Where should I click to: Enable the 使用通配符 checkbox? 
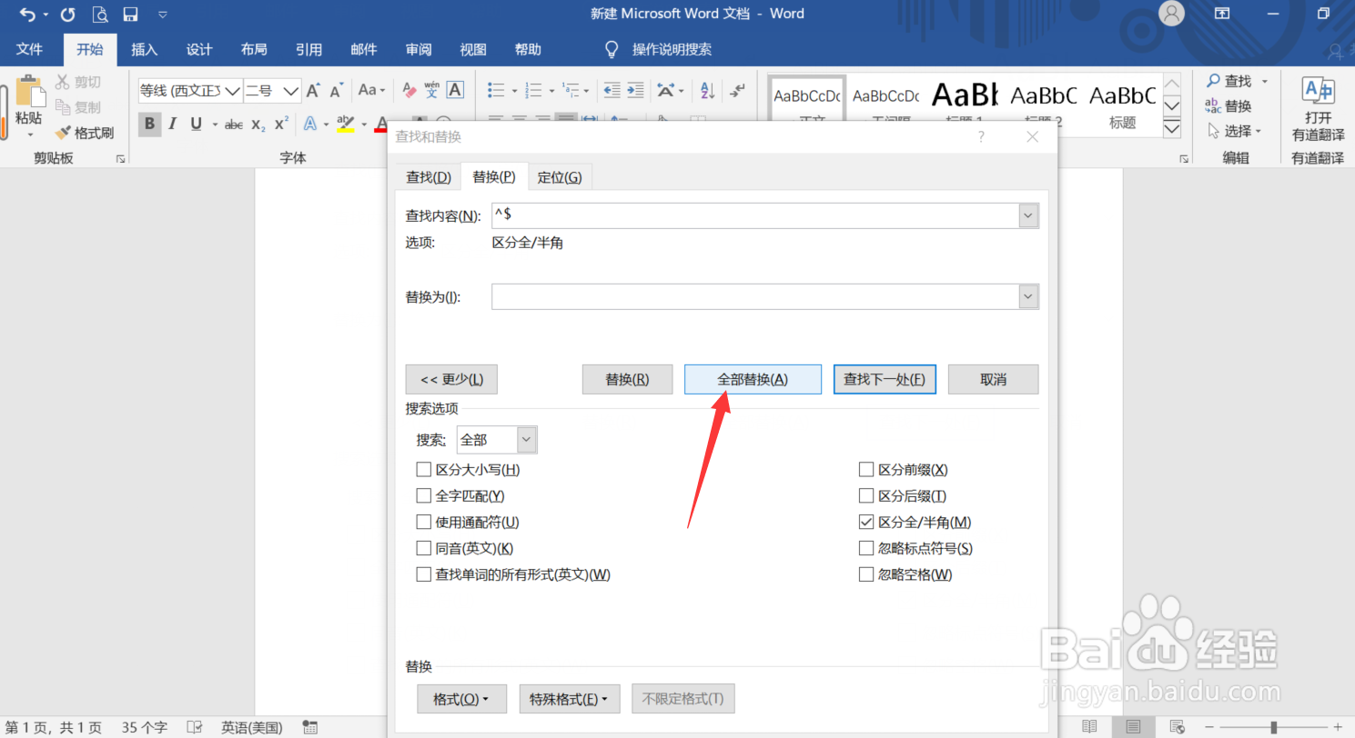point(423,522)
